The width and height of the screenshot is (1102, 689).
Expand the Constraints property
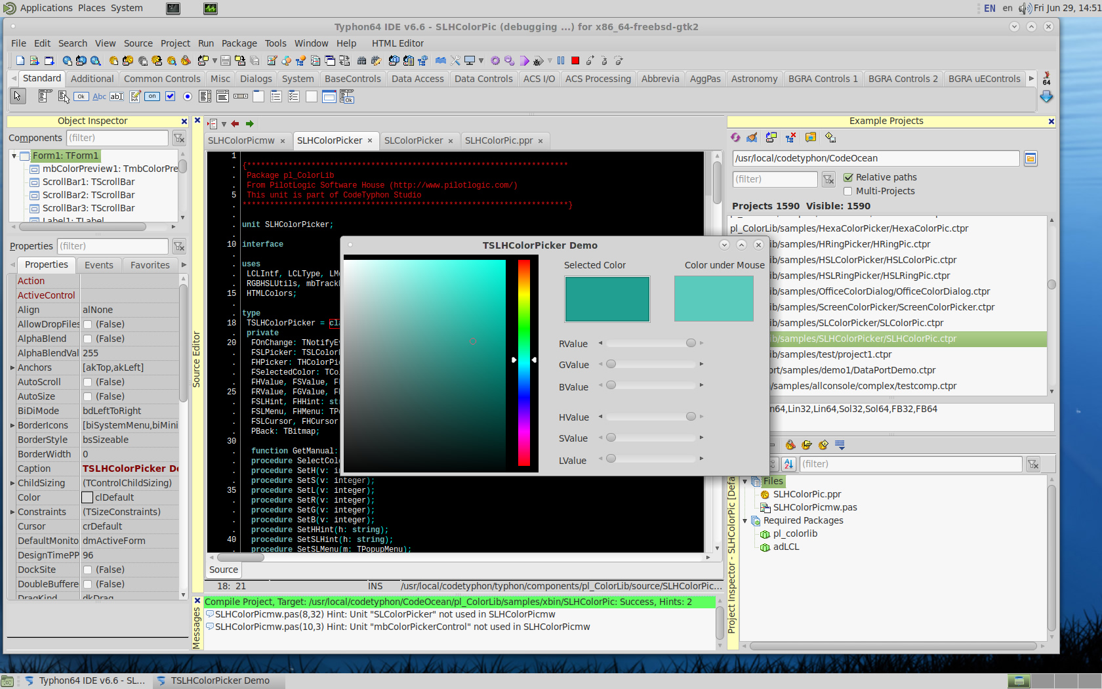(12, 512)
